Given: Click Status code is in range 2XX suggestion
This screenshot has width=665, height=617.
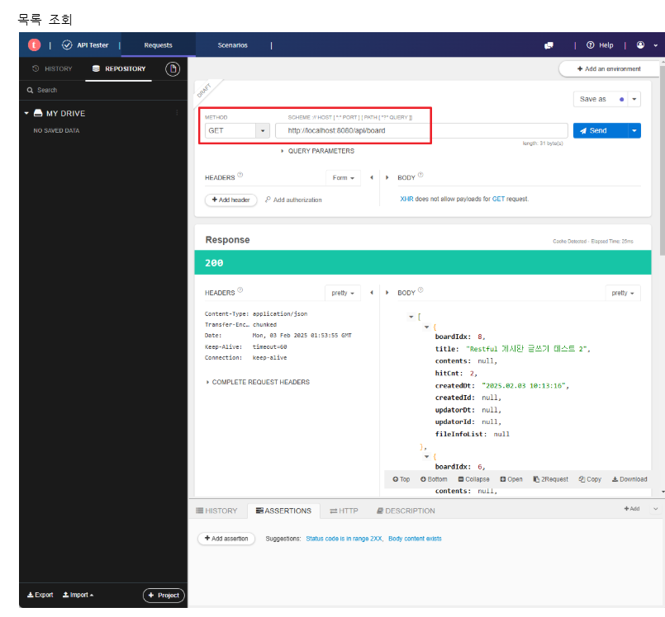Looking at the screenshot, I should 344,539.
